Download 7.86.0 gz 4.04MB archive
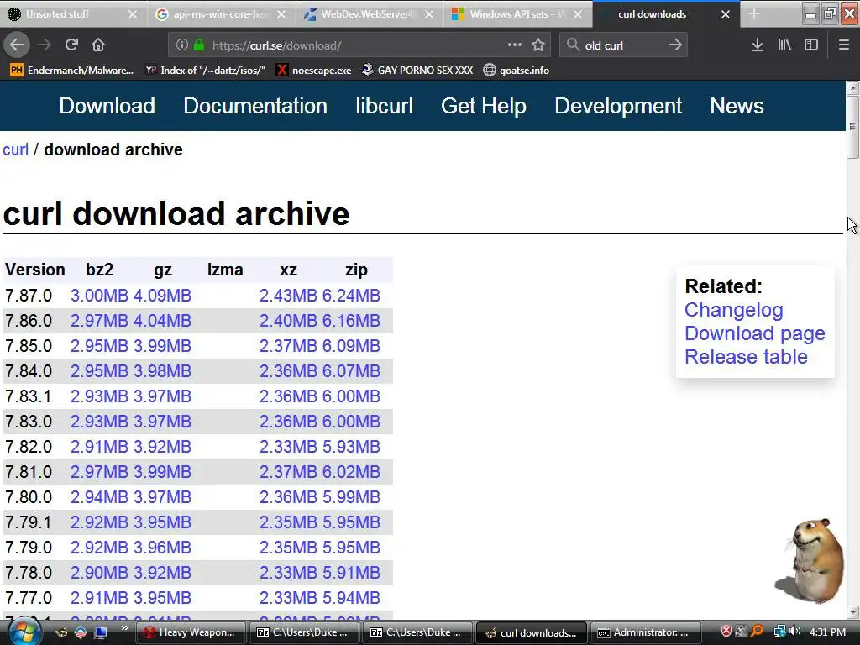 pos(162,321)
